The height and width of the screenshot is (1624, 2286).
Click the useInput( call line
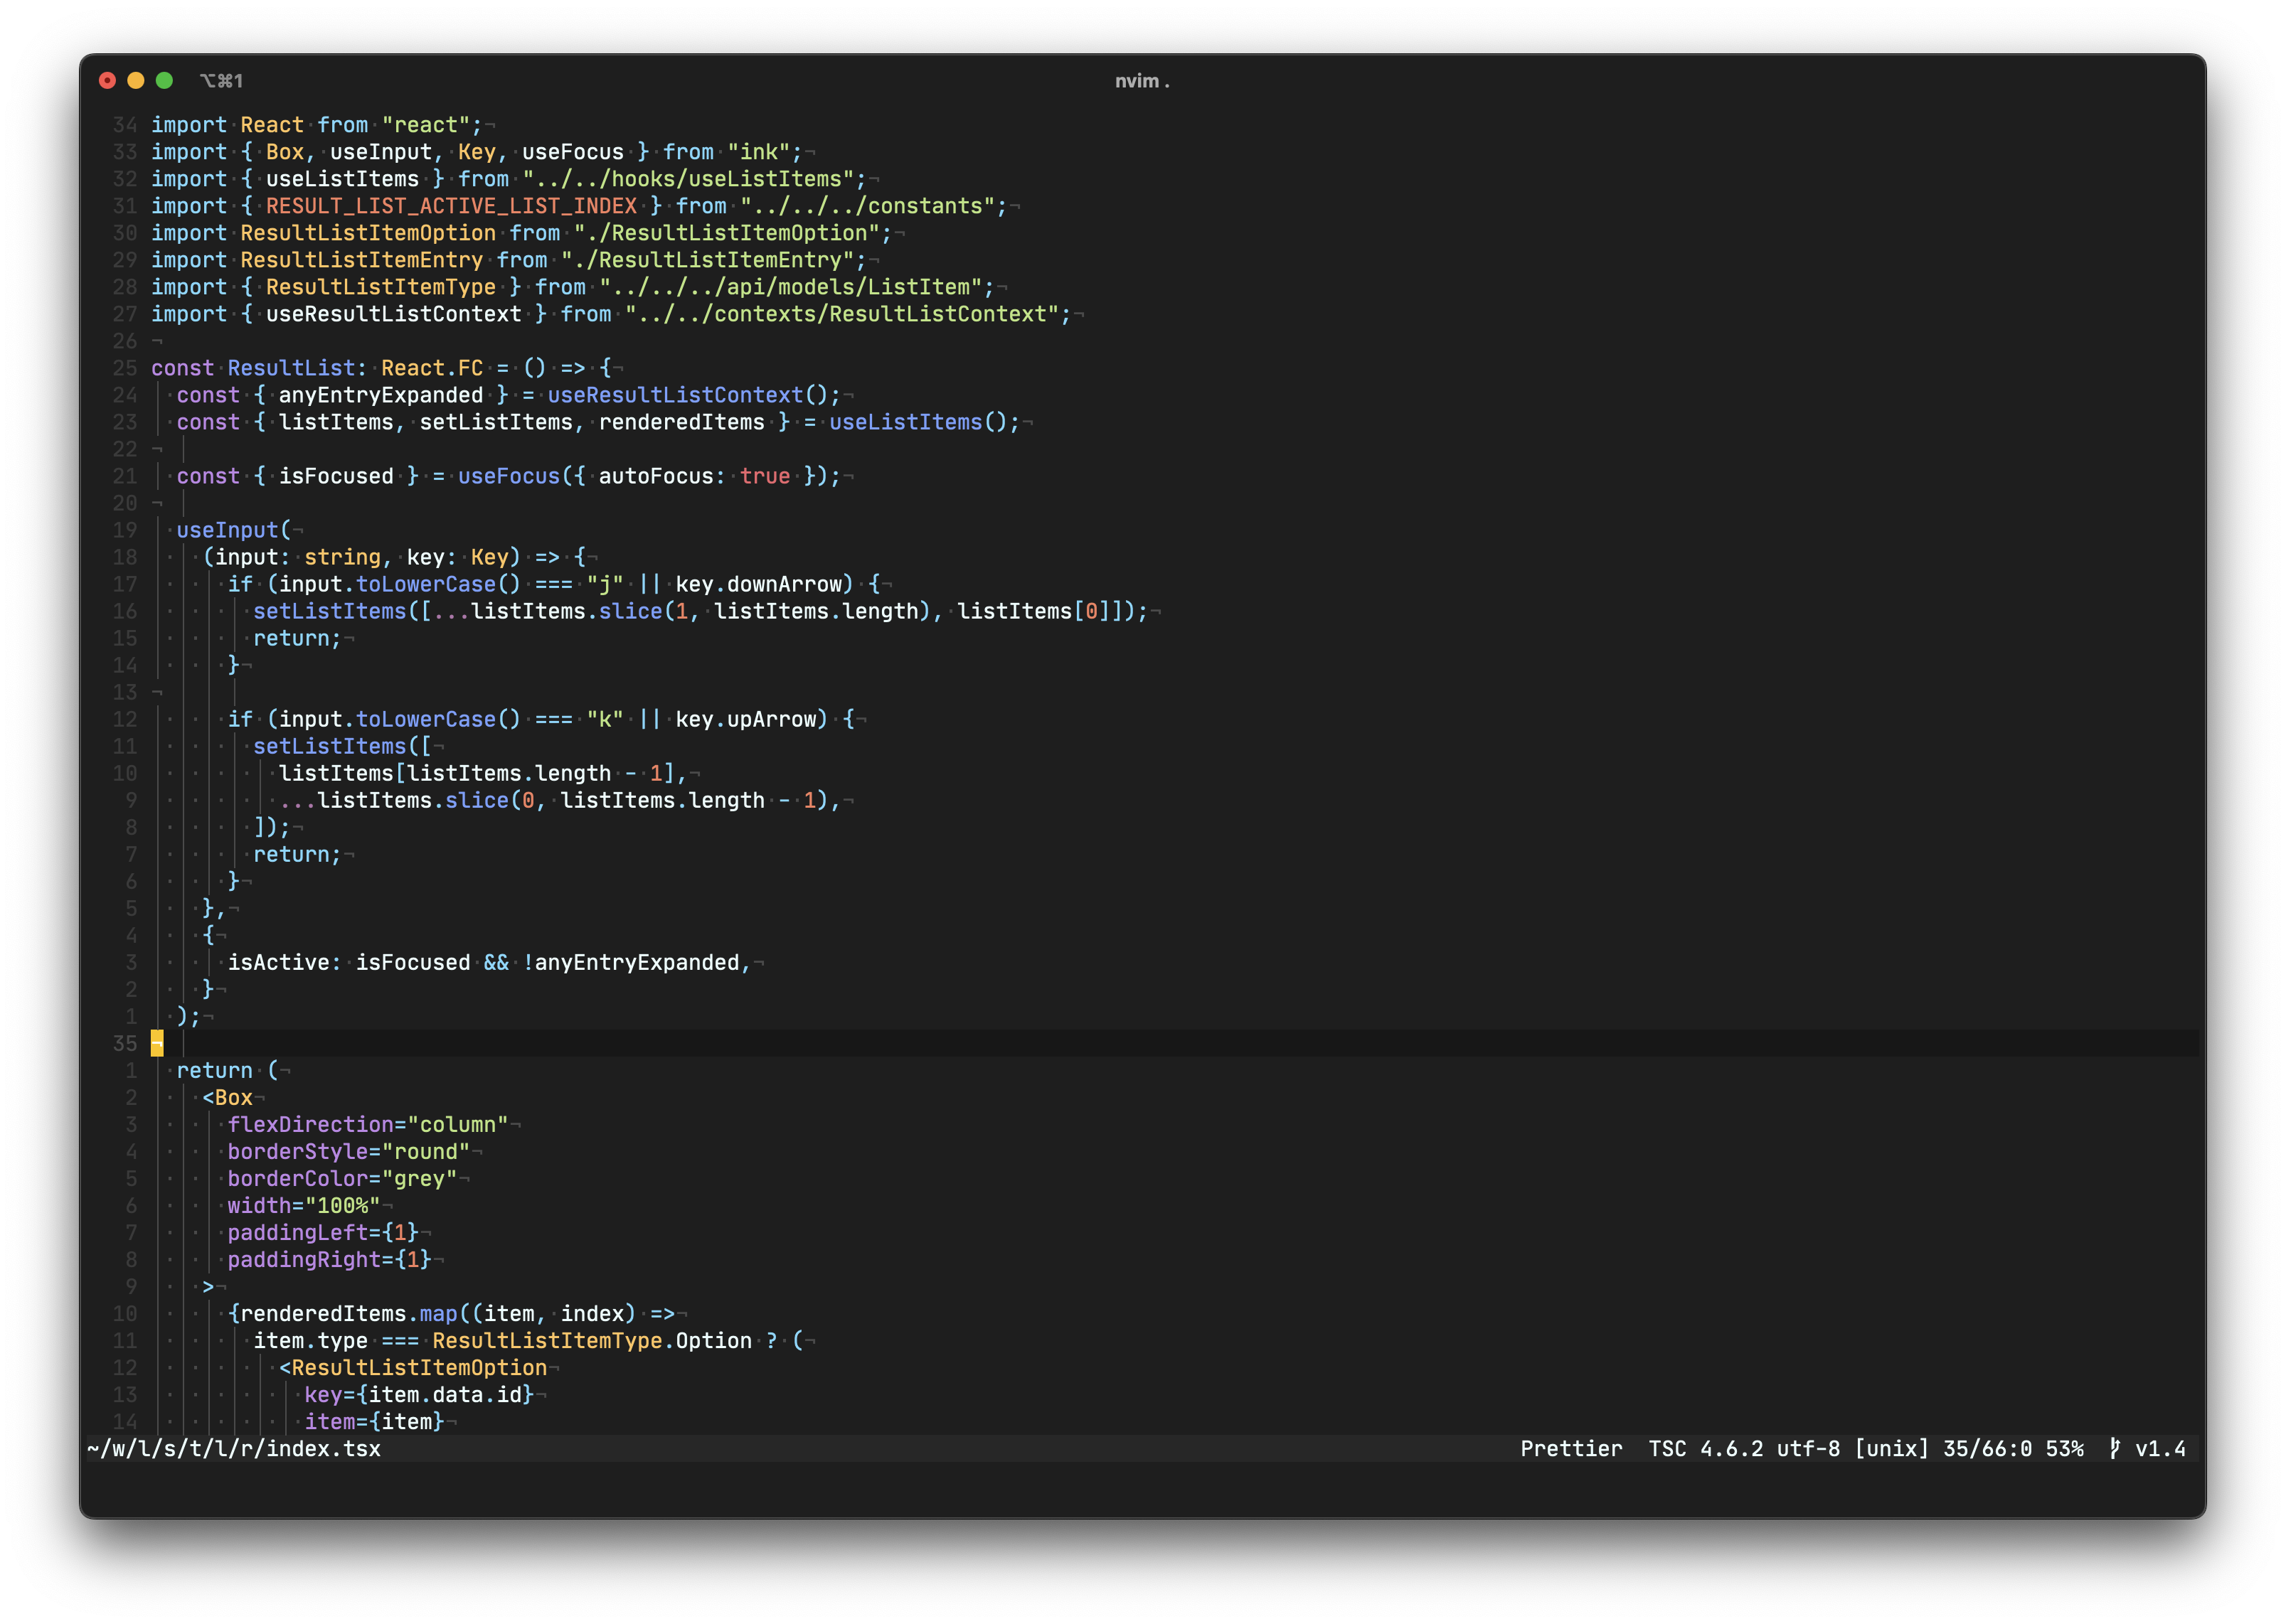(x=234, y=530)
